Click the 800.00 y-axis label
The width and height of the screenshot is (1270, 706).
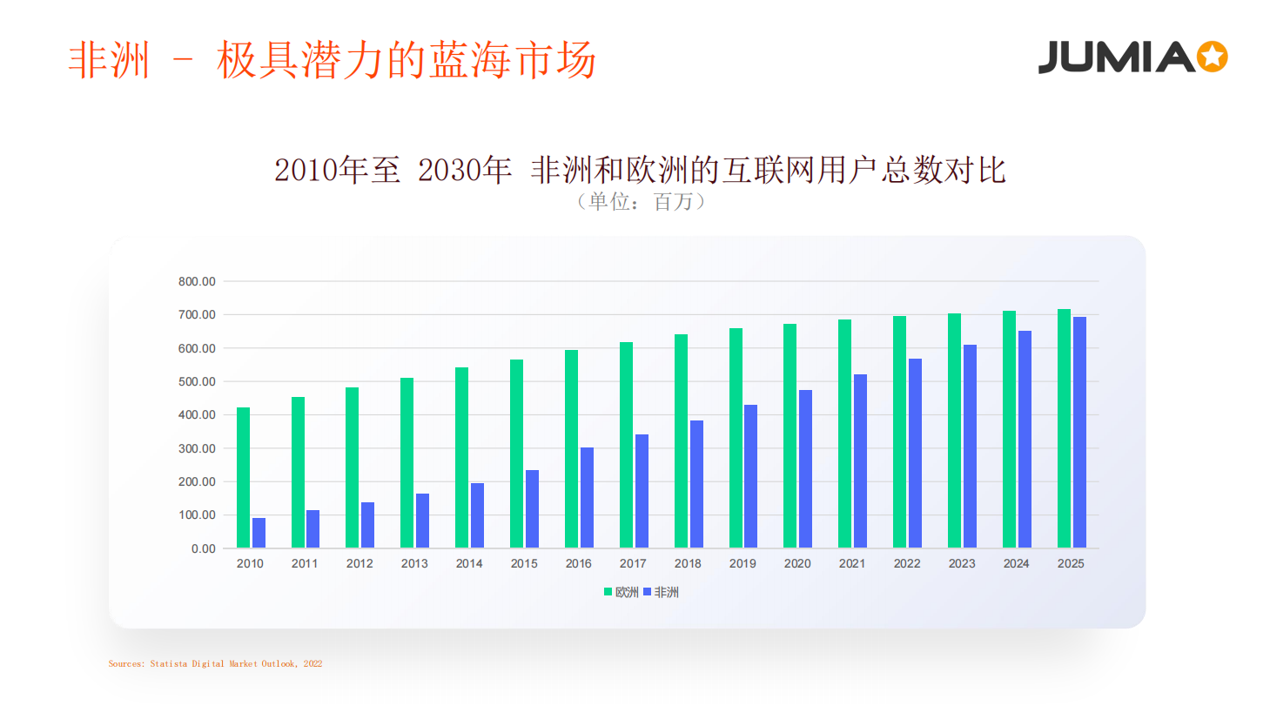click(x=197, y=281)
